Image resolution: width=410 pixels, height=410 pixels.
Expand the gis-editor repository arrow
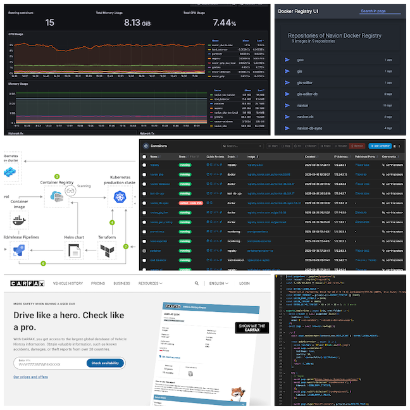[287, 83]
